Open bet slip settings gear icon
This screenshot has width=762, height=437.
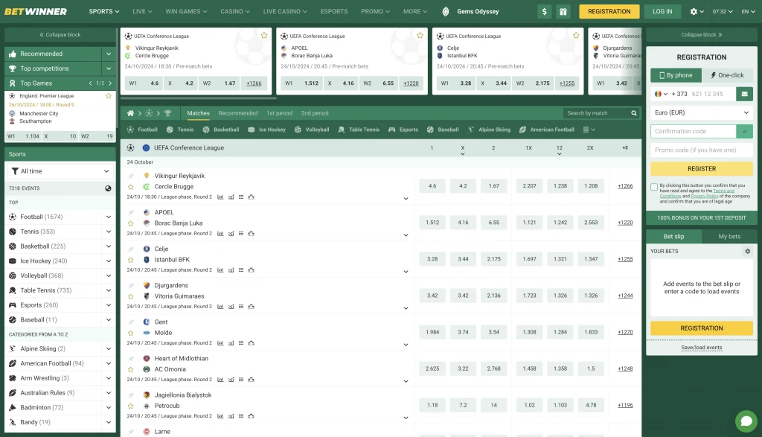(x=747, y=252)
